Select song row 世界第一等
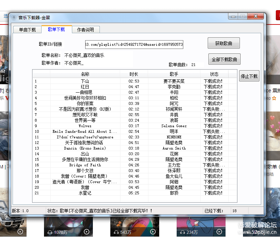Viewport: 280px width, 238px height. (135, 120)
